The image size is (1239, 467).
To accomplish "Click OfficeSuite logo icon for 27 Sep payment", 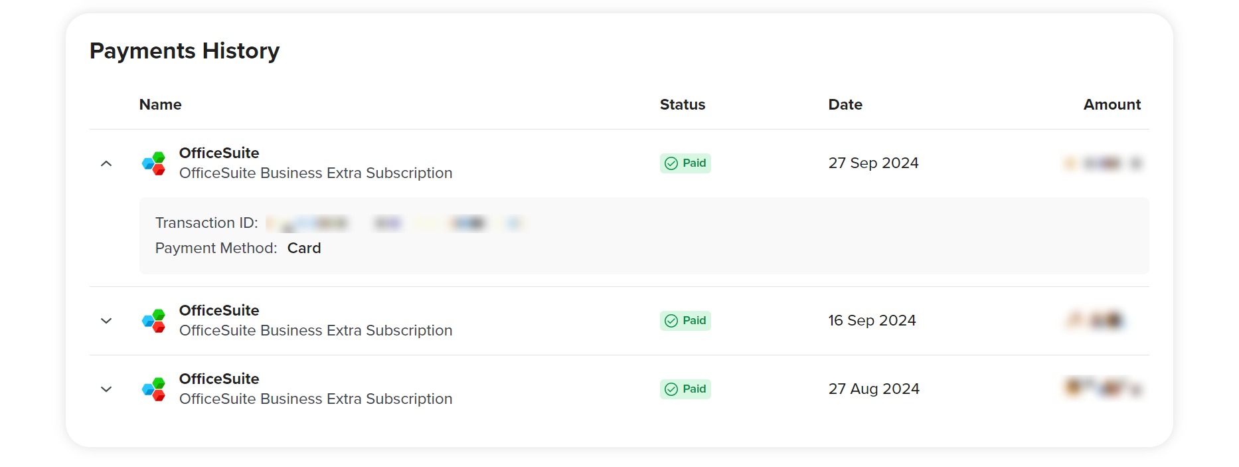I will [x=154, y=163].
